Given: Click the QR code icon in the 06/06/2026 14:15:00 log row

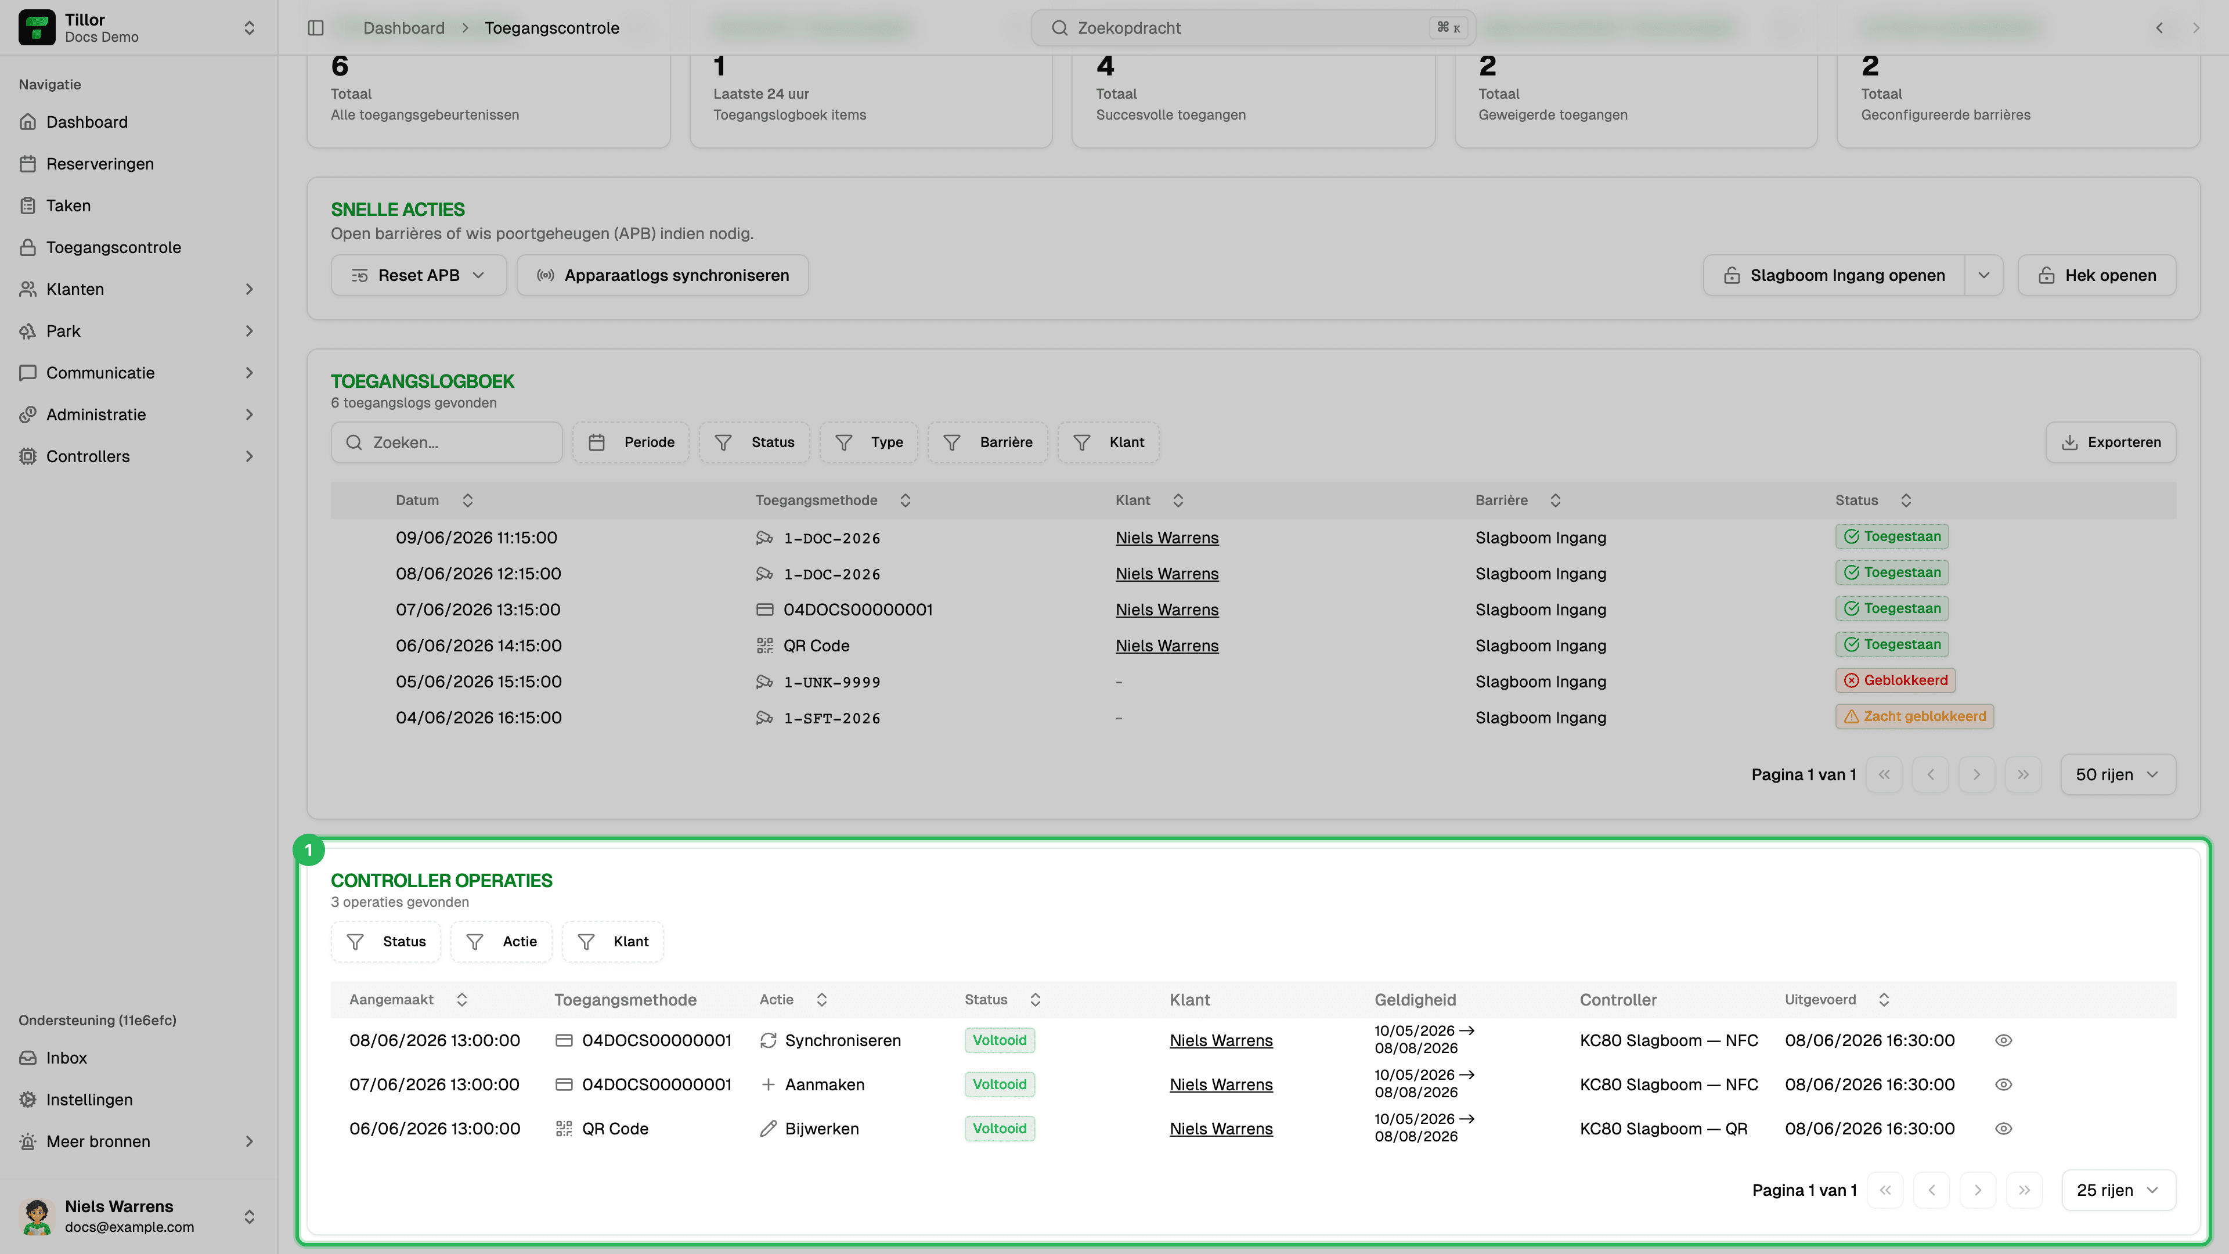Looking at the screenshot, I should click(765, 646).
